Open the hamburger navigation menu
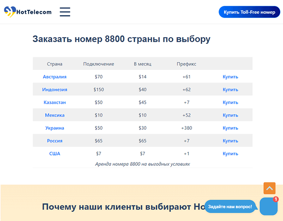The height and width of the screenshot is (221, 283). tap(65, 12)
